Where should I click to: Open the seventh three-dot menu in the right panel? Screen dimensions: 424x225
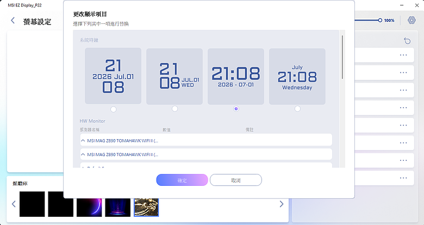click(403, 161)
